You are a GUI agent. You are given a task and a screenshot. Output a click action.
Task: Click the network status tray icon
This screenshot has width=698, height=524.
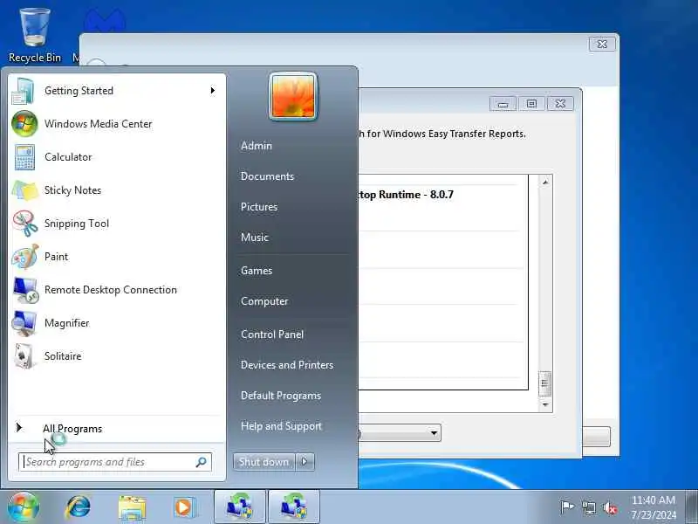point(588,507)
